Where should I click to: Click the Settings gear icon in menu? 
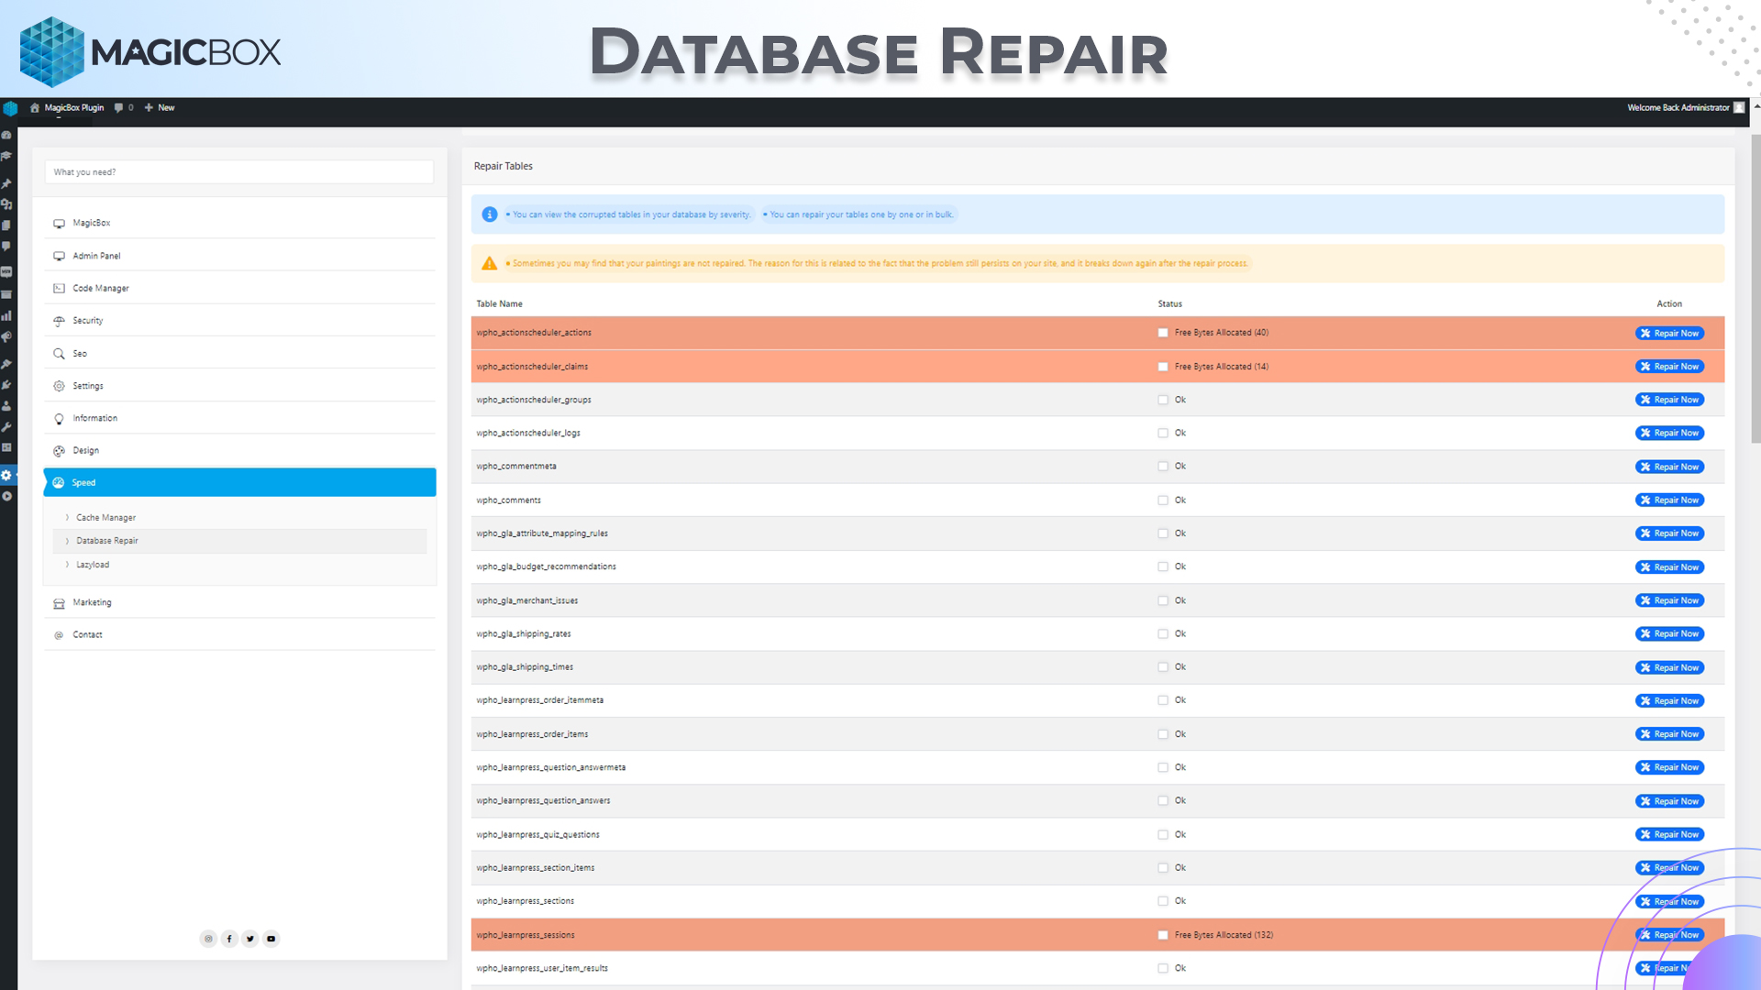point(59,386)
